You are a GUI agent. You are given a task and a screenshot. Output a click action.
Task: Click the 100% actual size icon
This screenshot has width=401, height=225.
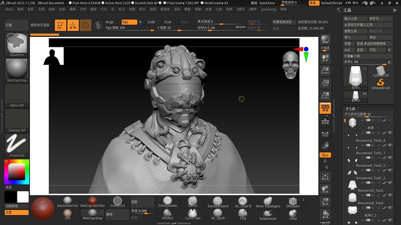325,82
